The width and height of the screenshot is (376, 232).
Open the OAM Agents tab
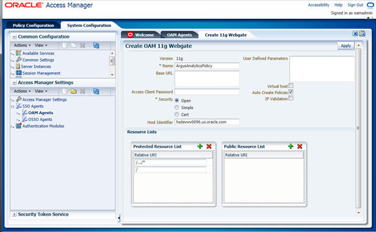179,35
